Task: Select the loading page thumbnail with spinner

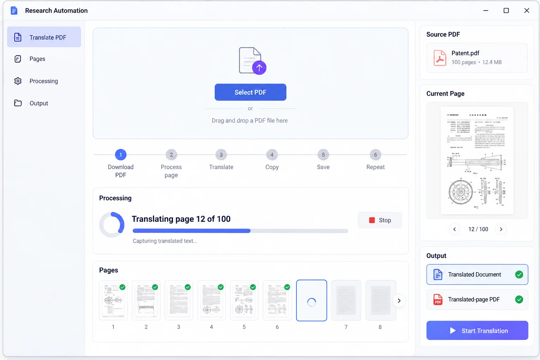Action: tap(311, 301)
